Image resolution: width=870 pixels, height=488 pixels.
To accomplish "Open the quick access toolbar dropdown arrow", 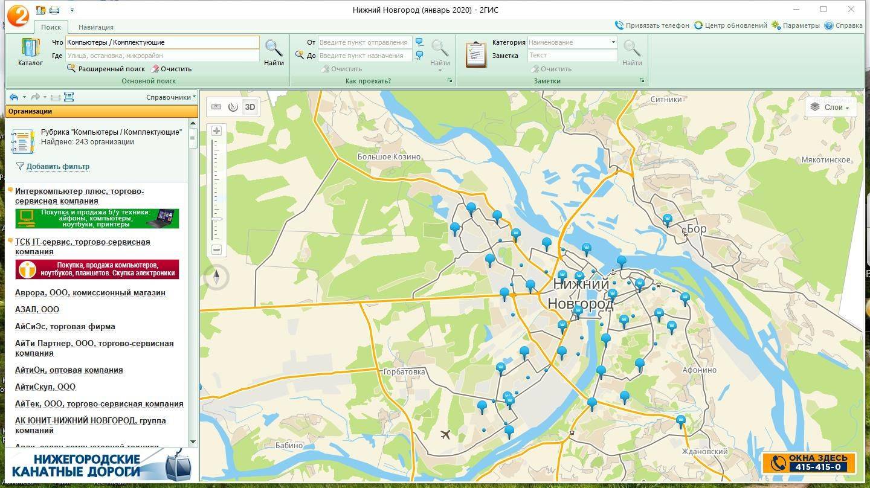I will (72, 10).
